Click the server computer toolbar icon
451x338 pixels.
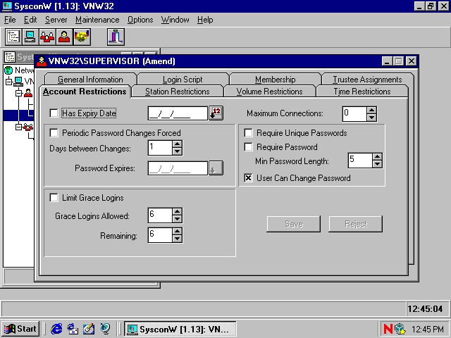point(30,37)
